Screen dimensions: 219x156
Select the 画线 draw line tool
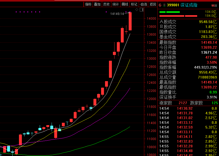pos(125,4)
